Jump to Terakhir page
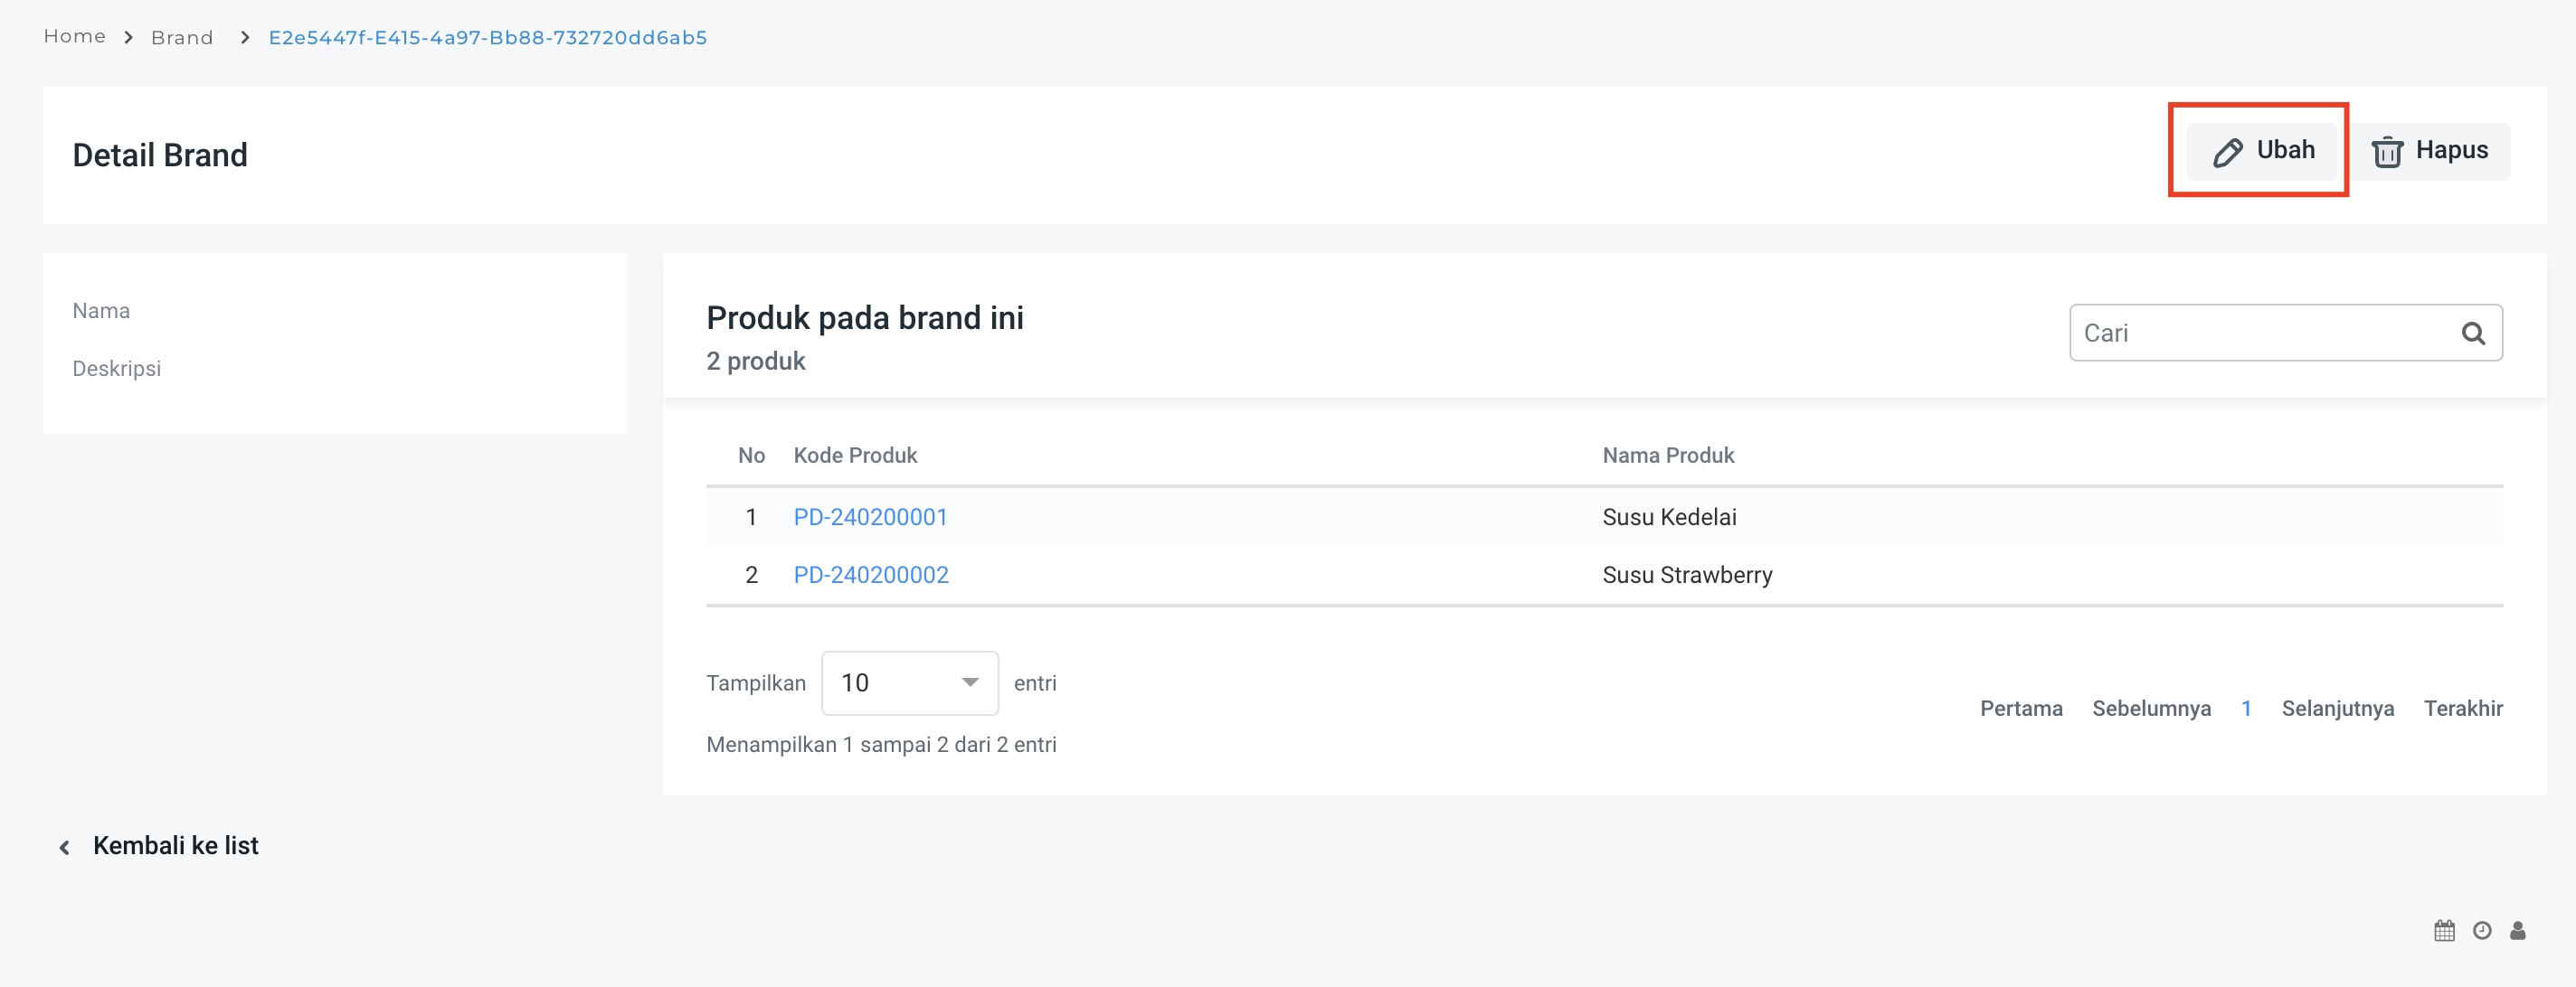 tap(2462, 710)
